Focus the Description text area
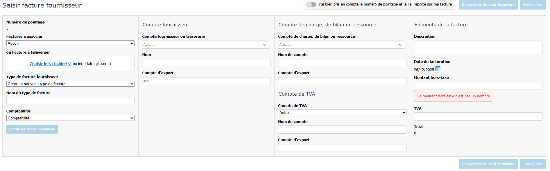The width and height of the screenshot is (550, 171). coord(478,48)
